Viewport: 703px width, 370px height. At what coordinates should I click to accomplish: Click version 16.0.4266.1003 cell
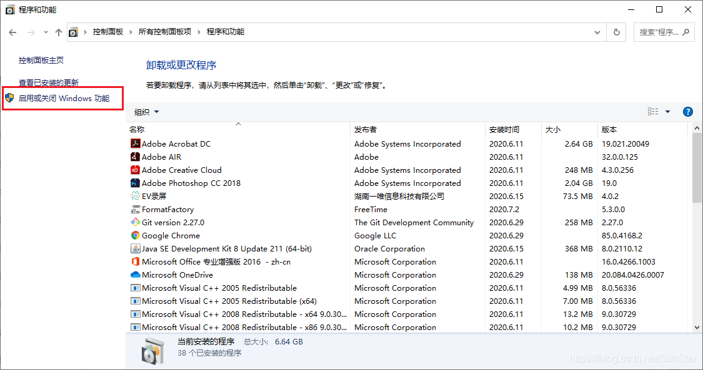click(x=628, y=261)
